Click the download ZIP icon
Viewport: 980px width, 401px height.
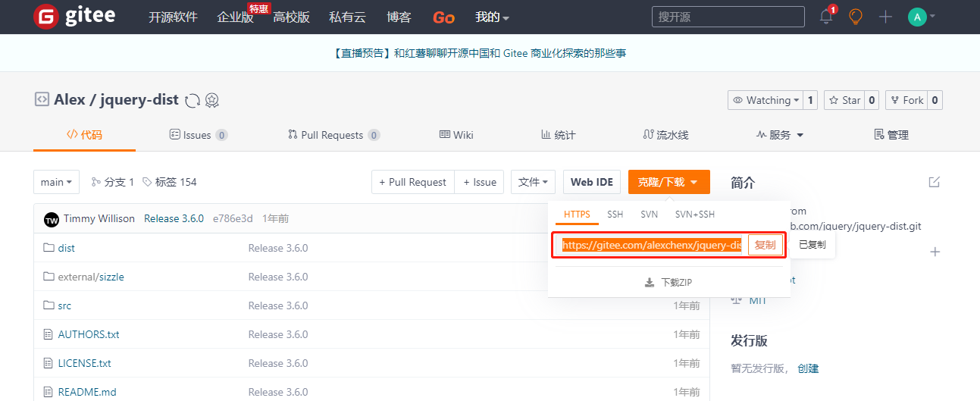(x=650, y=283)
